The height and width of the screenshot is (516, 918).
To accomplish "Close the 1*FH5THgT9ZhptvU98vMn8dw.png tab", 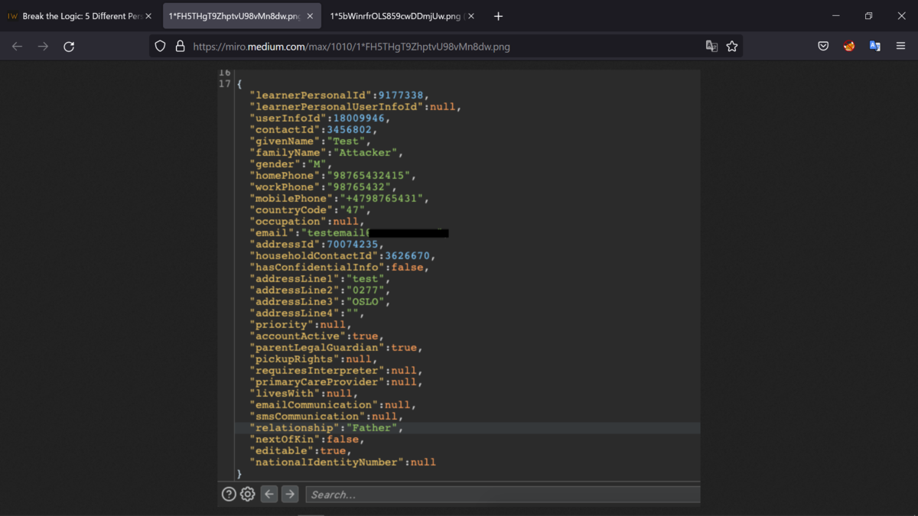I will tap(310, 16).
